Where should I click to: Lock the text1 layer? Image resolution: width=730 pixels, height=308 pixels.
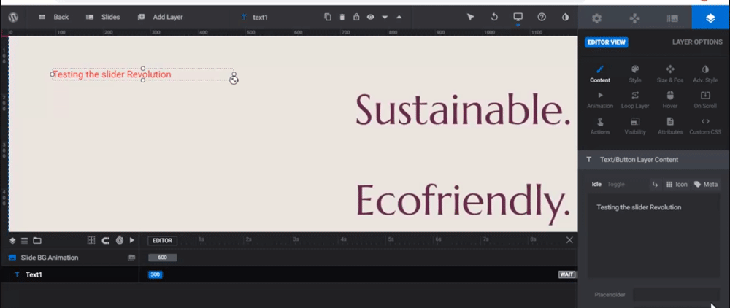click(356, 18)
